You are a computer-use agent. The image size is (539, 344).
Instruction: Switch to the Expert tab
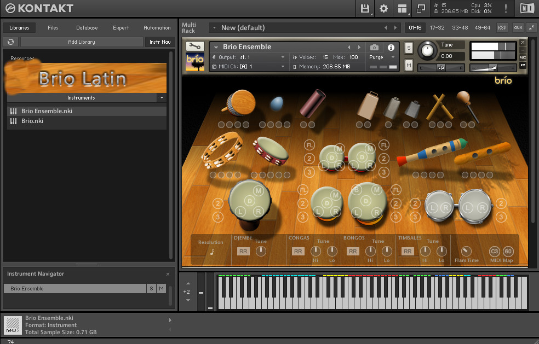(x=121, y=28)
